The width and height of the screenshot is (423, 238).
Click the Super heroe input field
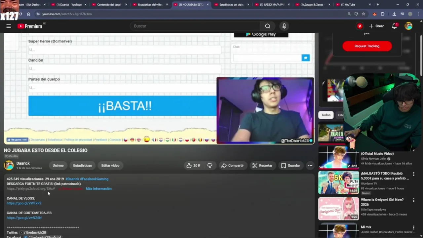pos(124,50)
